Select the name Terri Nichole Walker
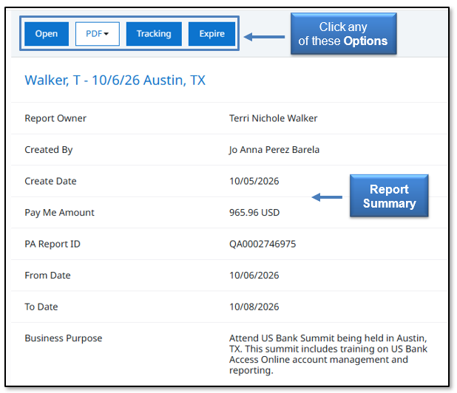The image size is (457, 393). click(273, 118)
